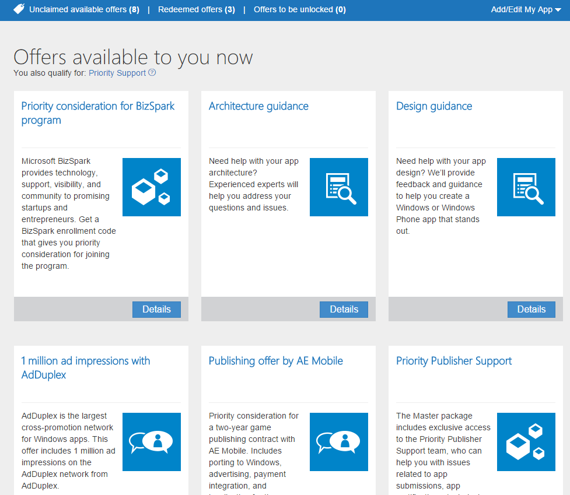Click the text 'AdDuplex is the largest cross-promotion network'

pos(68,451)
